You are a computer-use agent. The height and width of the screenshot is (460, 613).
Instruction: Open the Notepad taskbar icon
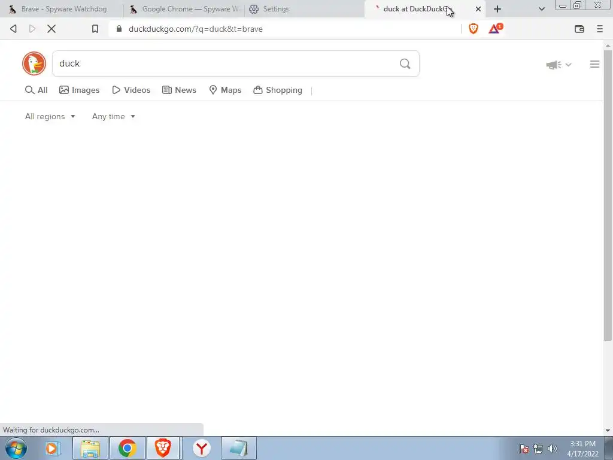tap(238, 448)
